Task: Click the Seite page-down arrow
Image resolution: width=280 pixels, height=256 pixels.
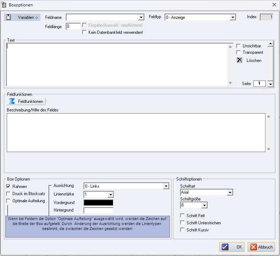Action: [x=270, y=84]
